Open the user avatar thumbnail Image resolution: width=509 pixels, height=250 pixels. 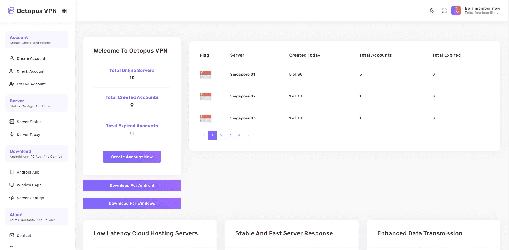coord(456,11)
